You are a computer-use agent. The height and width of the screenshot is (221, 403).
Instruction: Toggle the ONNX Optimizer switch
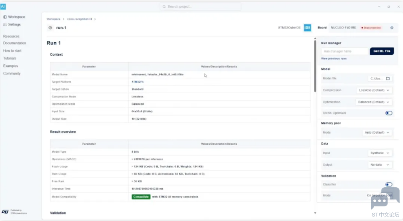(389, 113)
